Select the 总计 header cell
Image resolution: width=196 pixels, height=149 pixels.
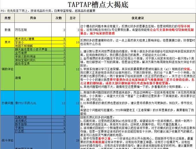[x=73, y=18]
